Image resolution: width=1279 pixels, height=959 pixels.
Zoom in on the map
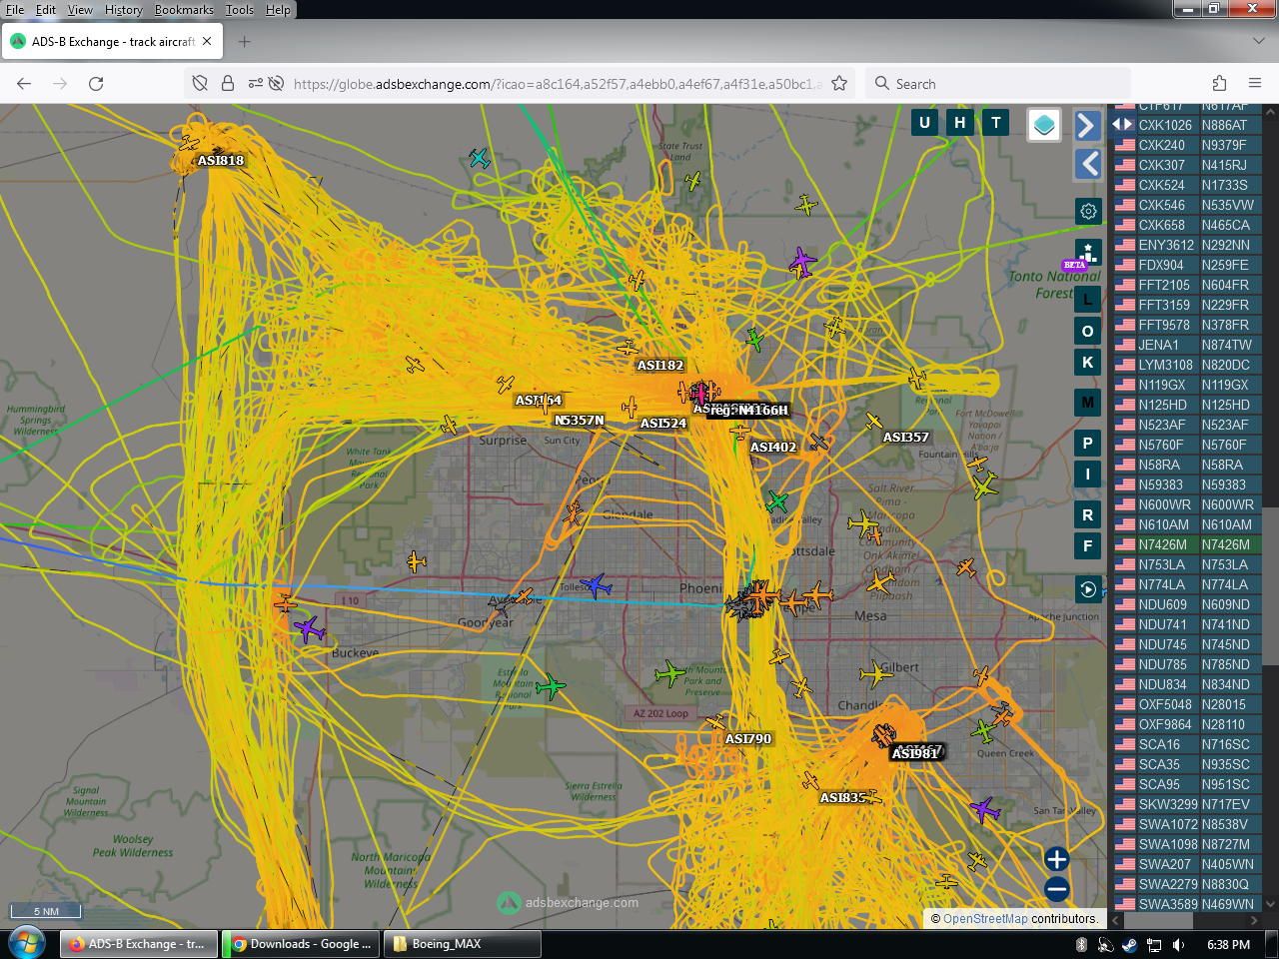pyautogui.click(x=1057, y=859)
